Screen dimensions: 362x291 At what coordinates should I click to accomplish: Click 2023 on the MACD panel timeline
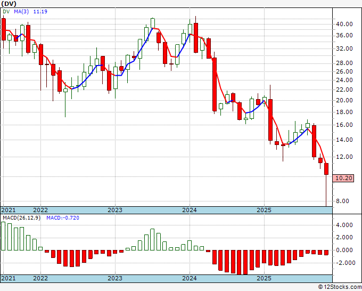pyautogui.click(x=115, y=278)
